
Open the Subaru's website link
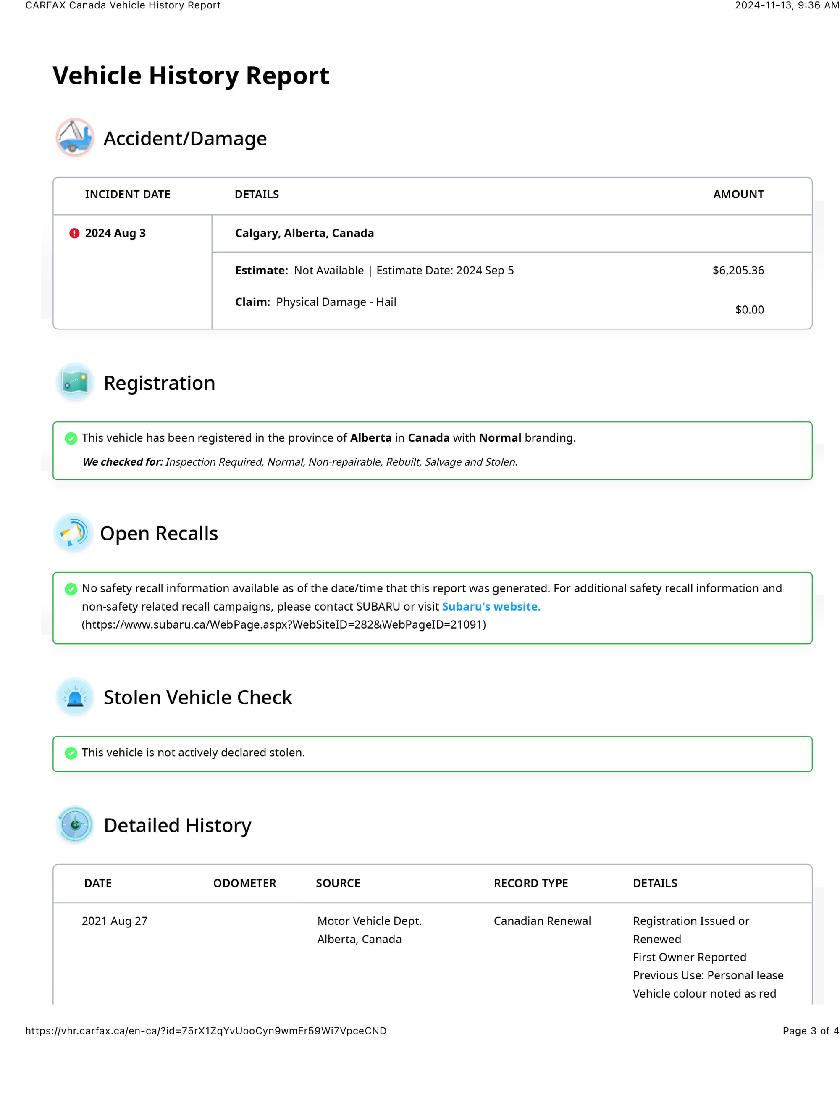pyautogui.click(x=491, y=606)
